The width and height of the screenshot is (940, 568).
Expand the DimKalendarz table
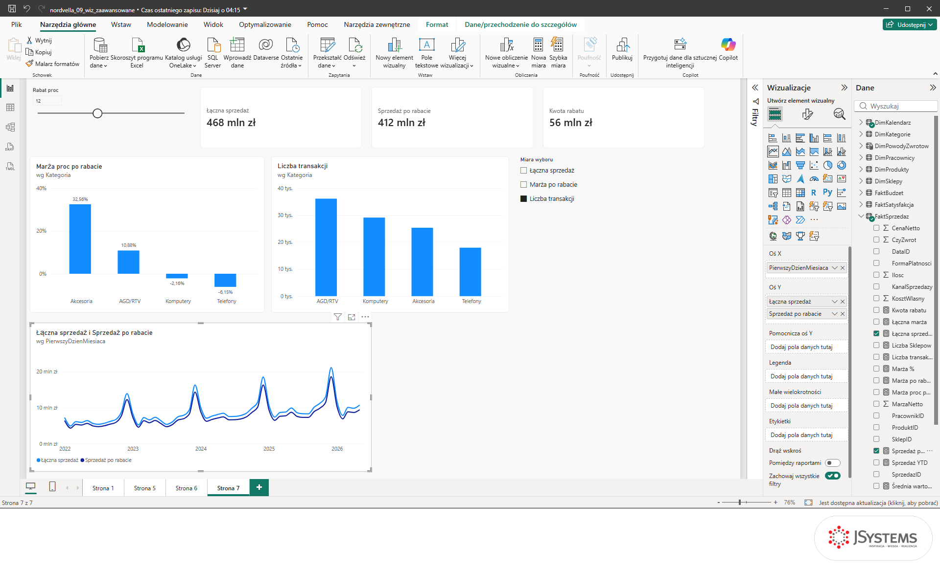[x=861, y=122]
